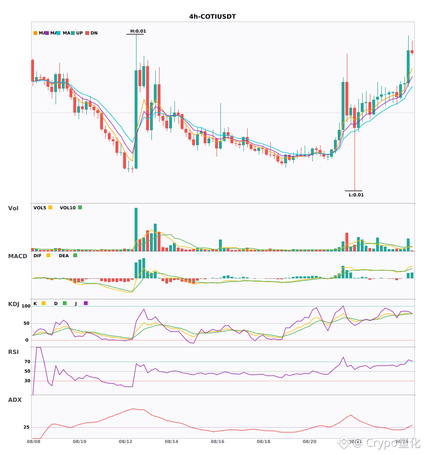Image resolution: width=424 pixels, height=455 pixels.
Task: Toggle the green DEA swatch
Action: point(75,255)
